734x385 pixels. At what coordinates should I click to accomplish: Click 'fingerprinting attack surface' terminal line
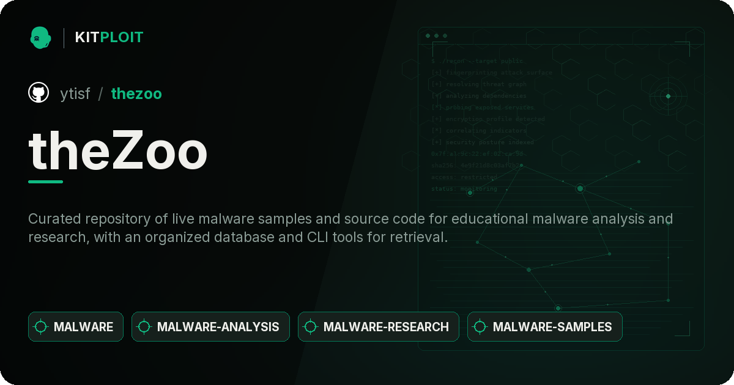point(492,73)
